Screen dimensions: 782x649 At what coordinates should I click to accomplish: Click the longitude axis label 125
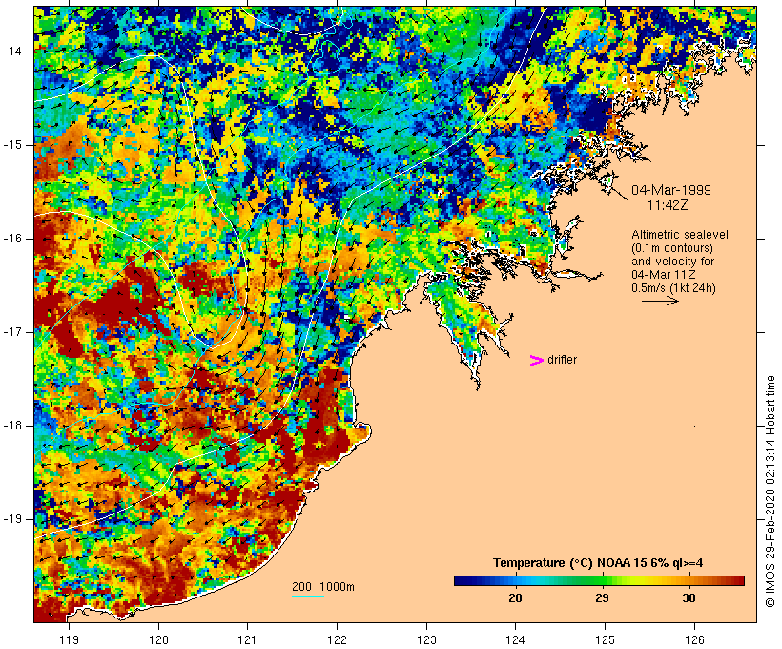605,640
